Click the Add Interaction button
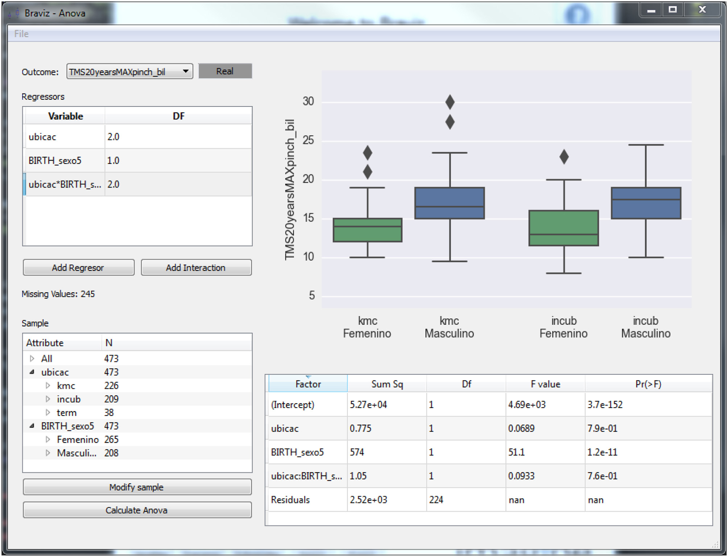 (196, 268)
